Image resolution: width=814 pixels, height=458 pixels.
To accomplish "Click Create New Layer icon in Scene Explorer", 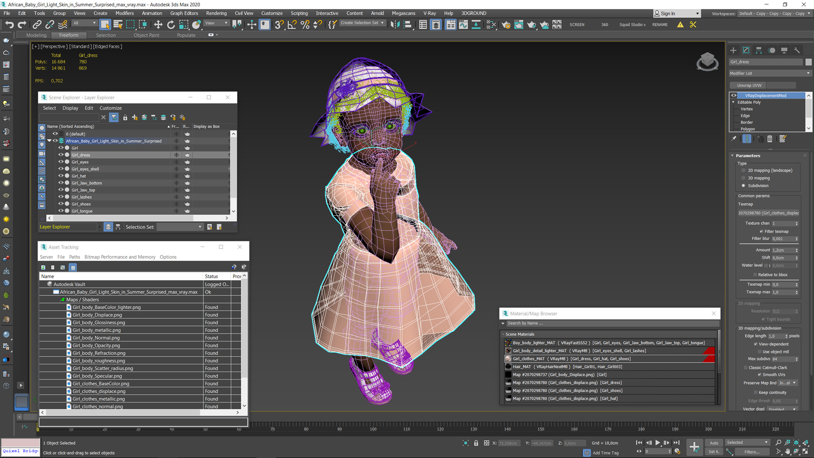I will click(135, 117).
